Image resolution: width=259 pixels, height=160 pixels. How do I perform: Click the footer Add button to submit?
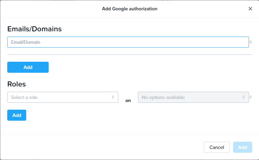(x=242, y=147)
